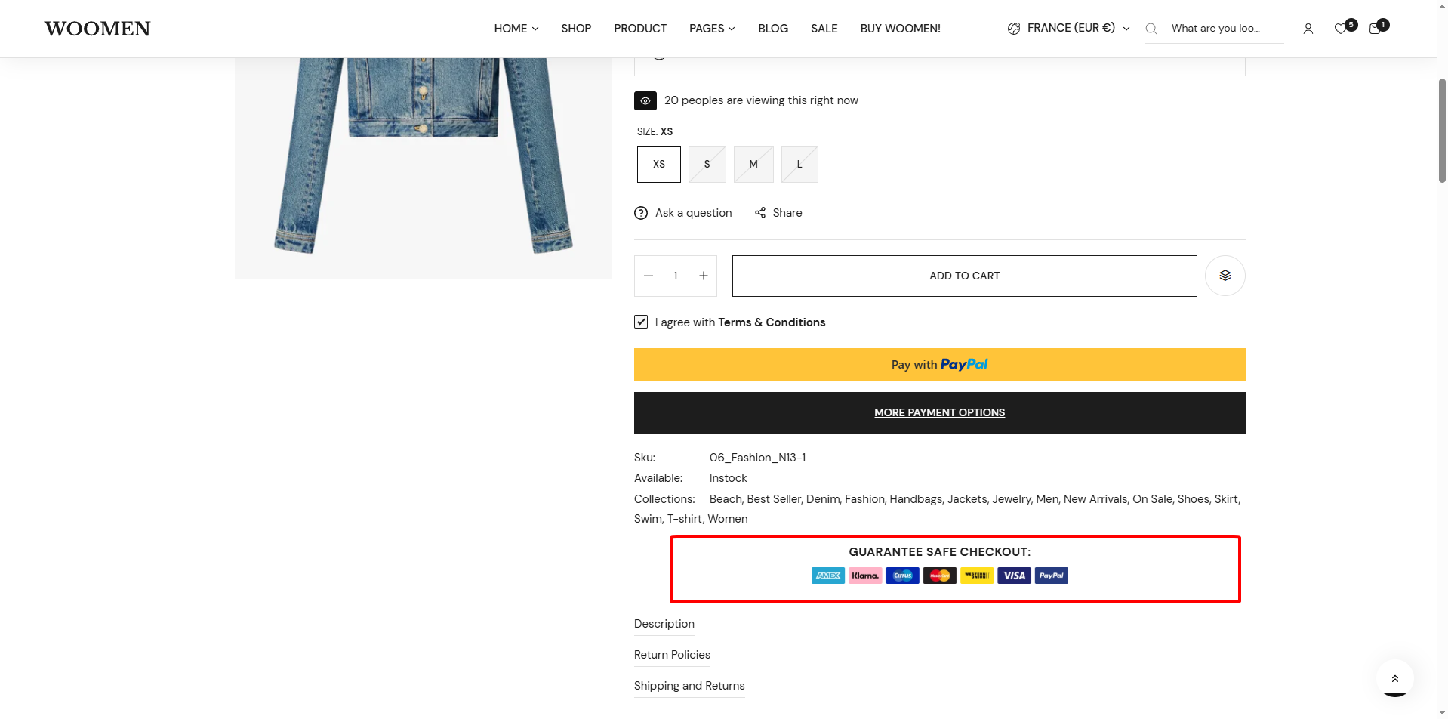Click the search magnifier icon

1151,29
